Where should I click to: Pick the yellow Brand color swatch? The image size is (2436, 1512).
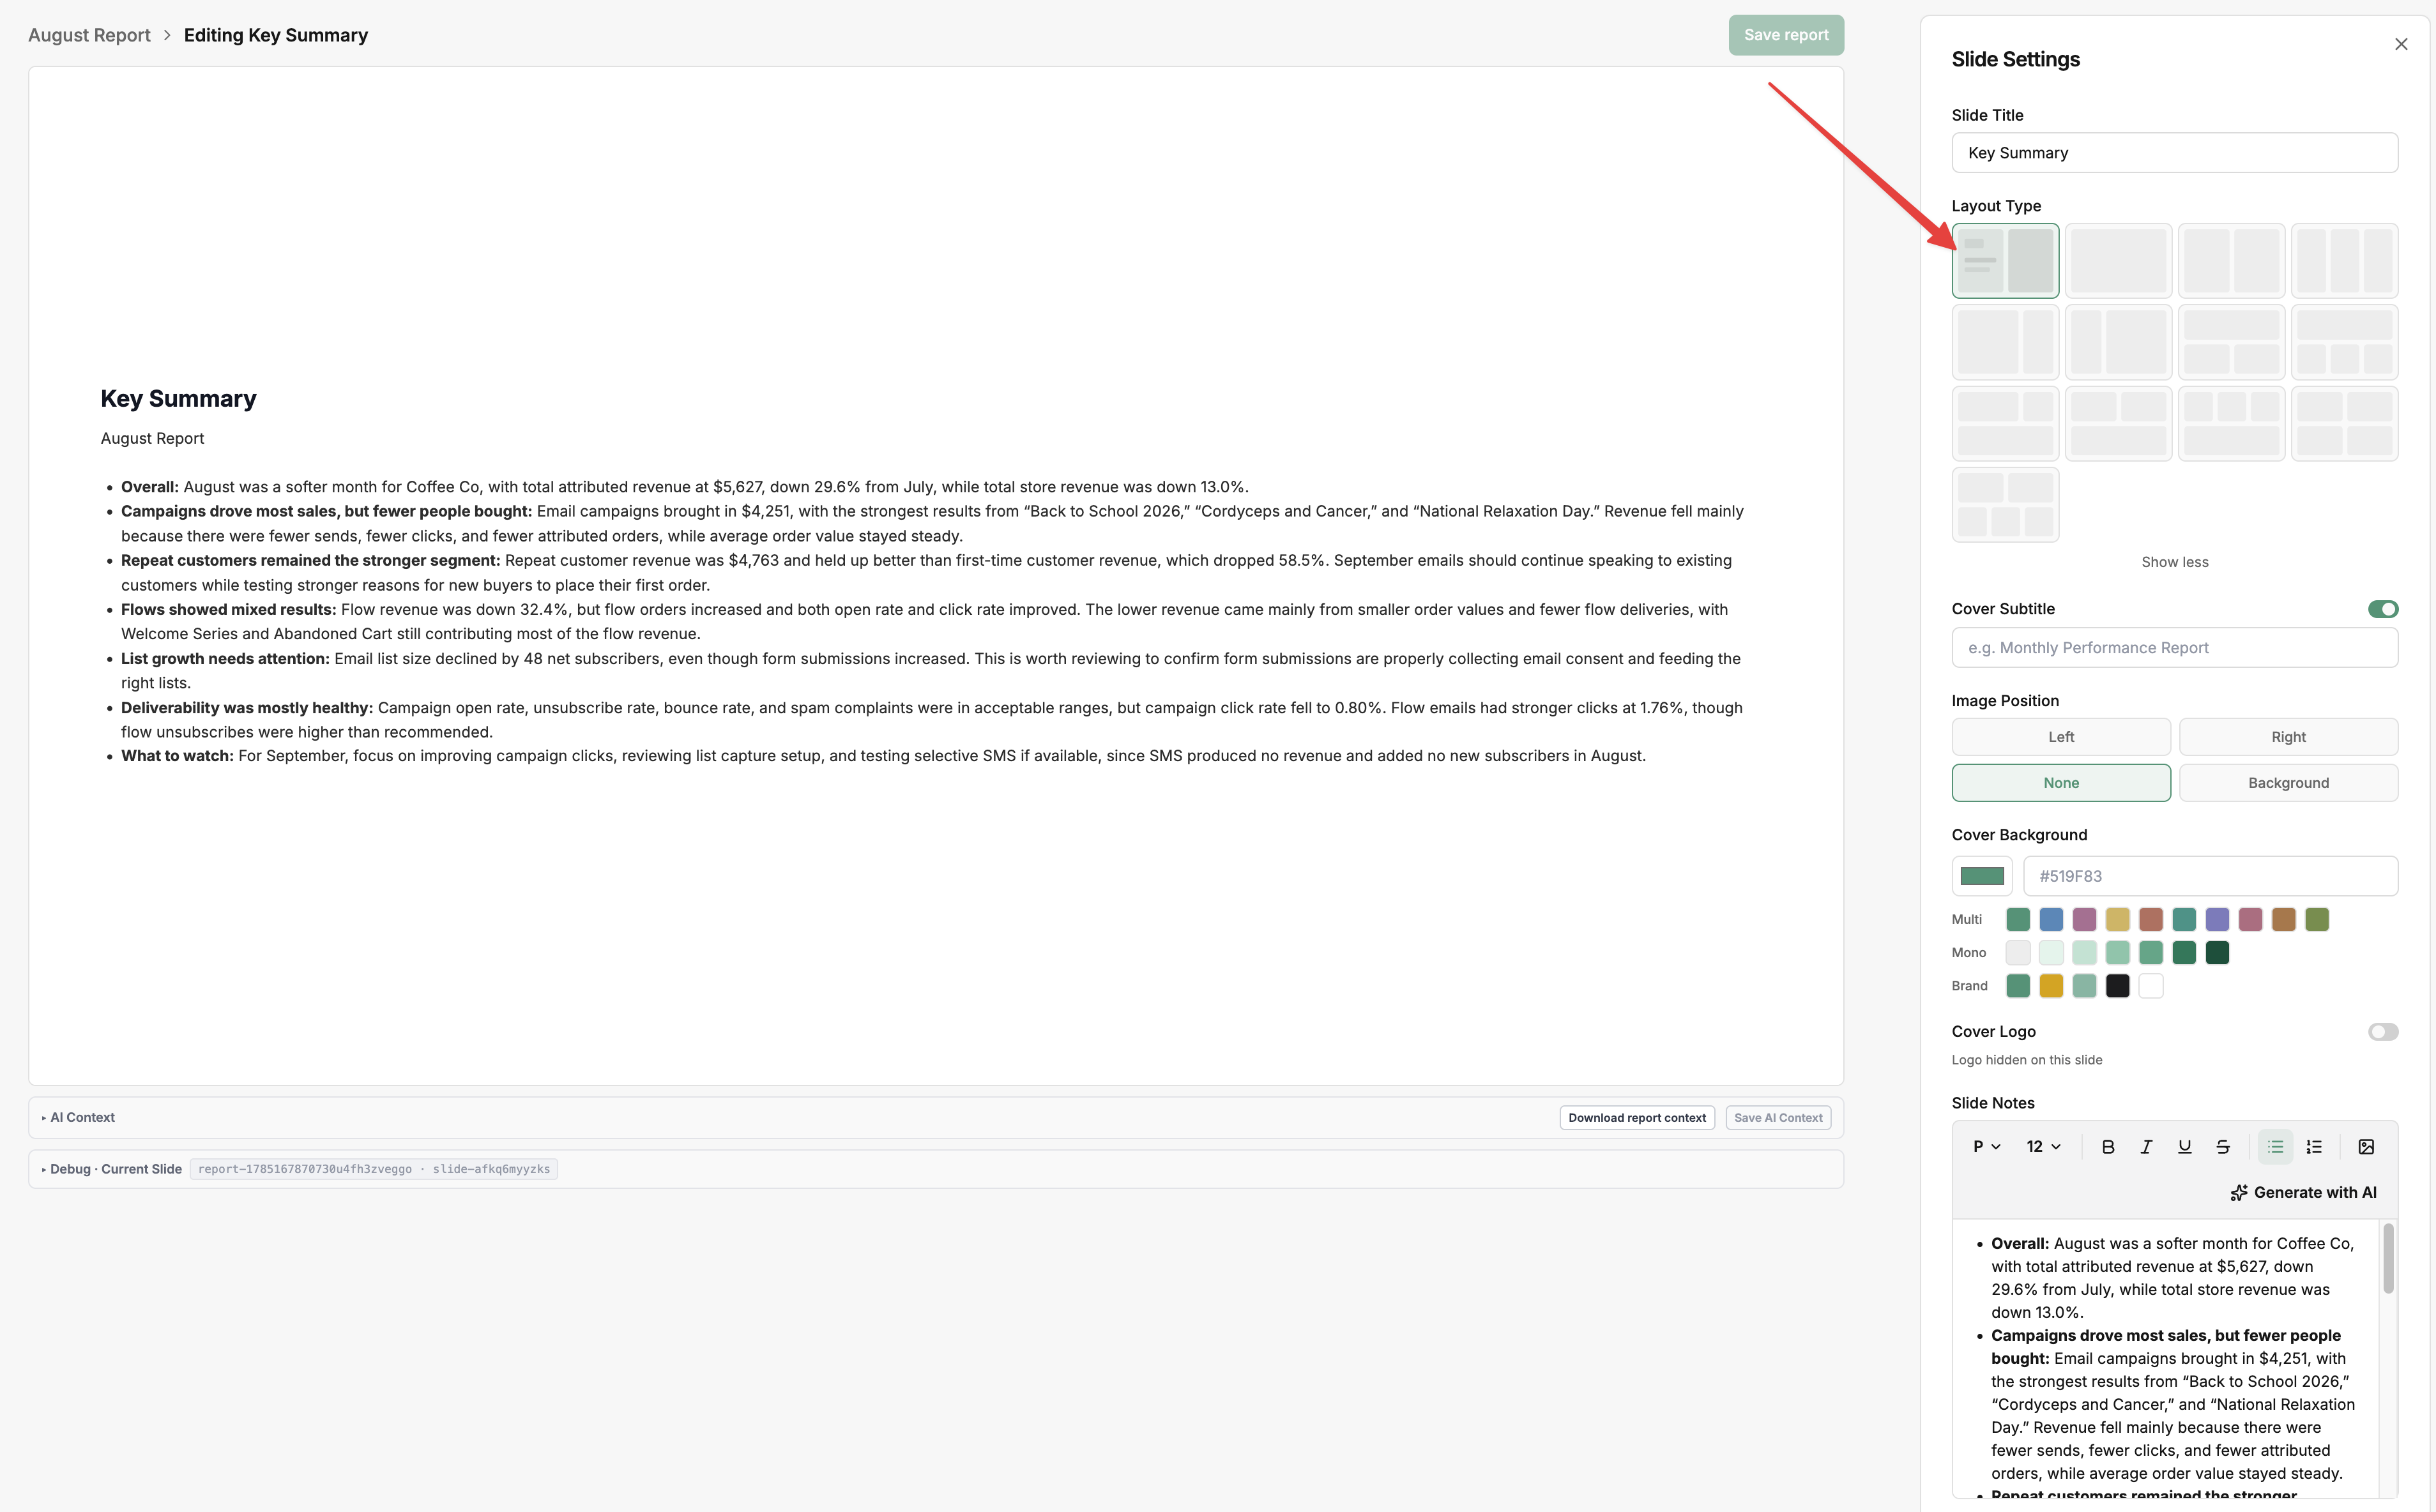2051,986
